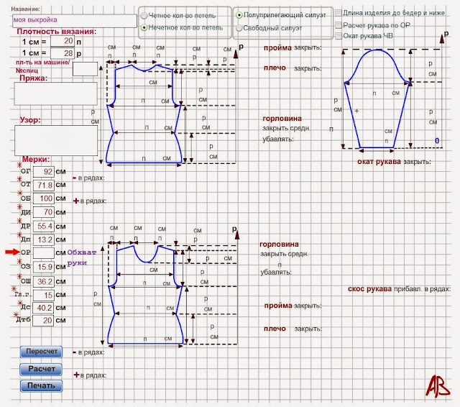460x407 pixels.
Task: Edit the ОТ measurement field showing 71.8
Action: pos(44,186)
